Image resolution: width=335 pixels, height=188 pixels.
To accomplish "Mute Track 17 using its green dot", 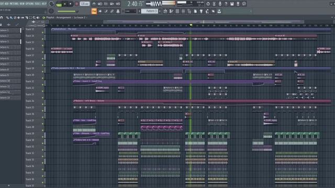I will [43, 58].
